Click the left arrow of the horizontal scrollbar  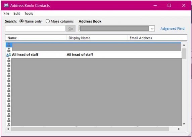click(x=8, y=129)
